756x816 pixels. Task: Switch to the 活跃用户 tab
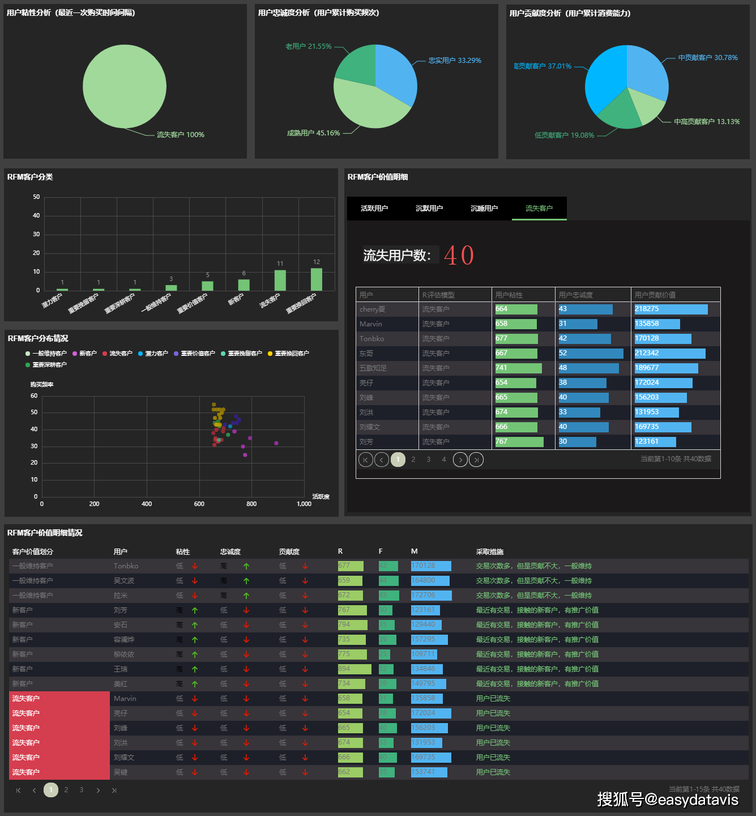pos(374,209)
